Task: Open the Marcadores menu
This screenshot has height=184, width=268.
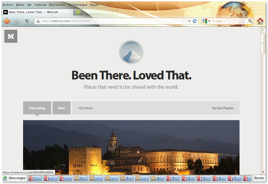Action: (57, 5)
